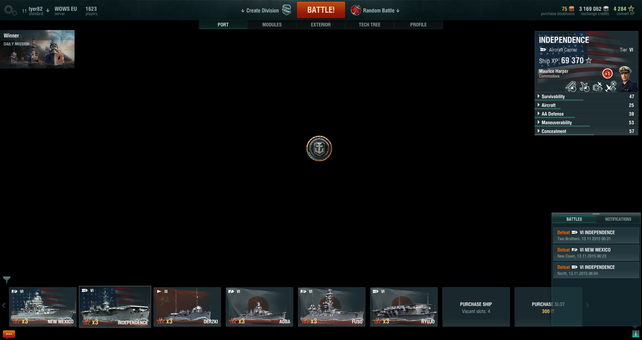
Task: Click the Tier VI label
Action: click(626, 50)
